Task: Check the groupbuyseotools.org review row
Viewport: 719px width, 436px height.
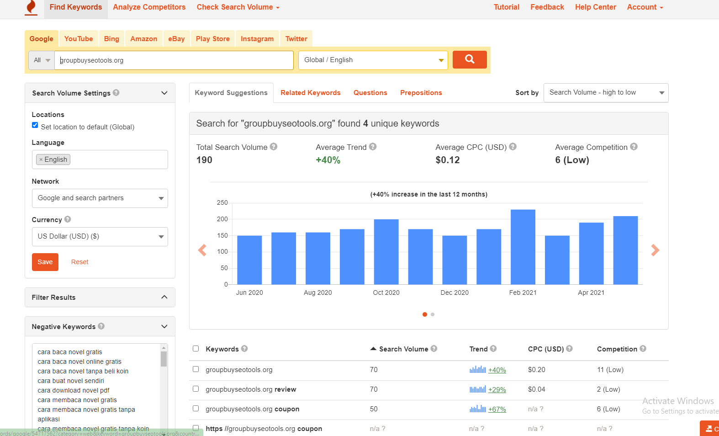Action: 196,388
